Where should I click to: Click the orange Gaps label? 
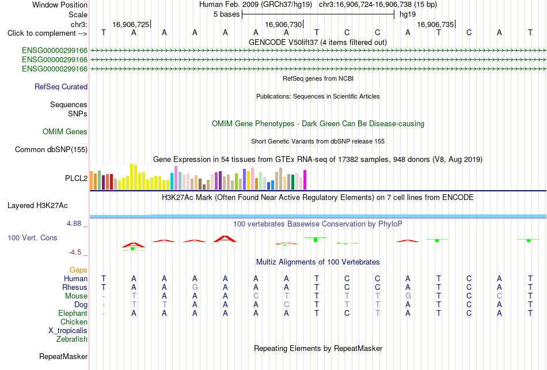click(x=78, y=270)
